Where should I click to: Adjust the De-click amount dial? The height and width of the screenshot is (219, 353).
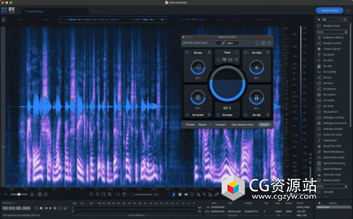pyautogui.click(x=257, y=67)
